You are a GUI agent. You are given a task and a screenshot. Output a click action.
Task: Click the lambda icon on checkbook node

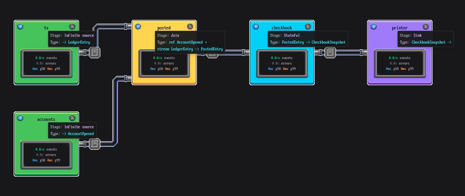(308, 26)
